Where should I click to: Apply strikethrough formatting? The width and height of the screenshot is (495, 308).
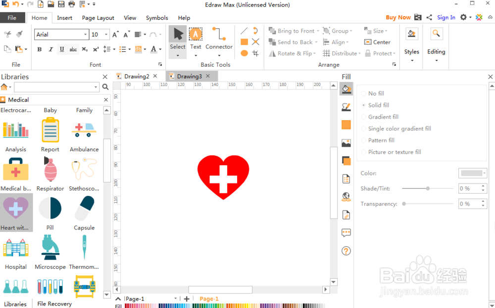pos(73,49)
